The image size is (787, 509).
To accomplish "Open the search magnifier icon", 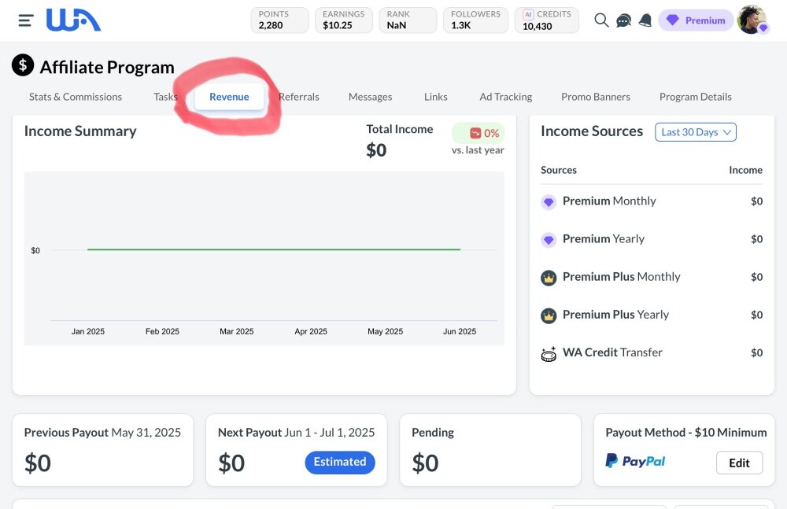I will tap(601, 20).
